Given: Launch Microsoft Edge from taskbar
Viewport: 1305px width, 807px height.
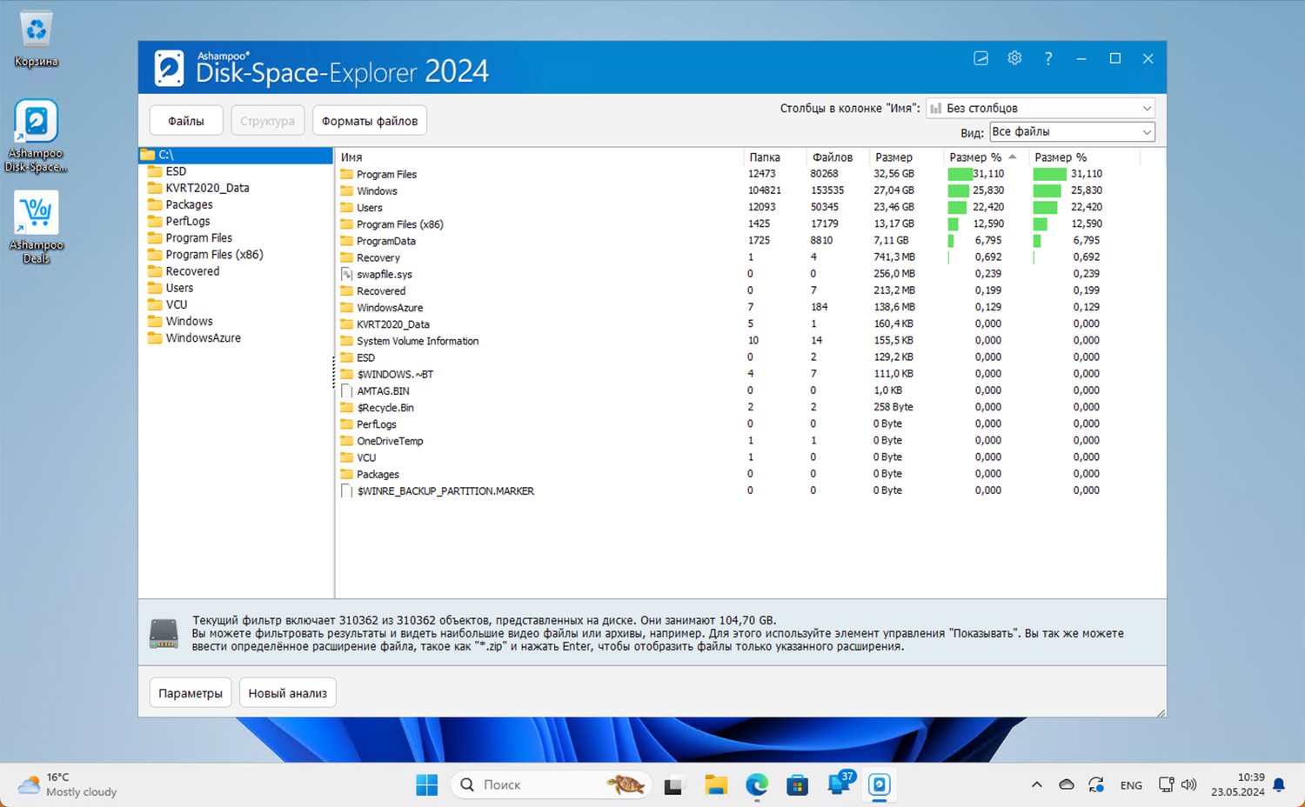Looking at the screenshot, I should 757,784.
